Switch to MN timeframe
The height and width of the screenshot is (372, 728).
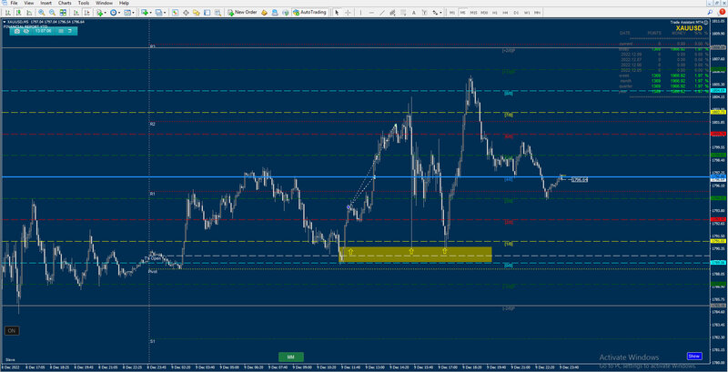537,13
